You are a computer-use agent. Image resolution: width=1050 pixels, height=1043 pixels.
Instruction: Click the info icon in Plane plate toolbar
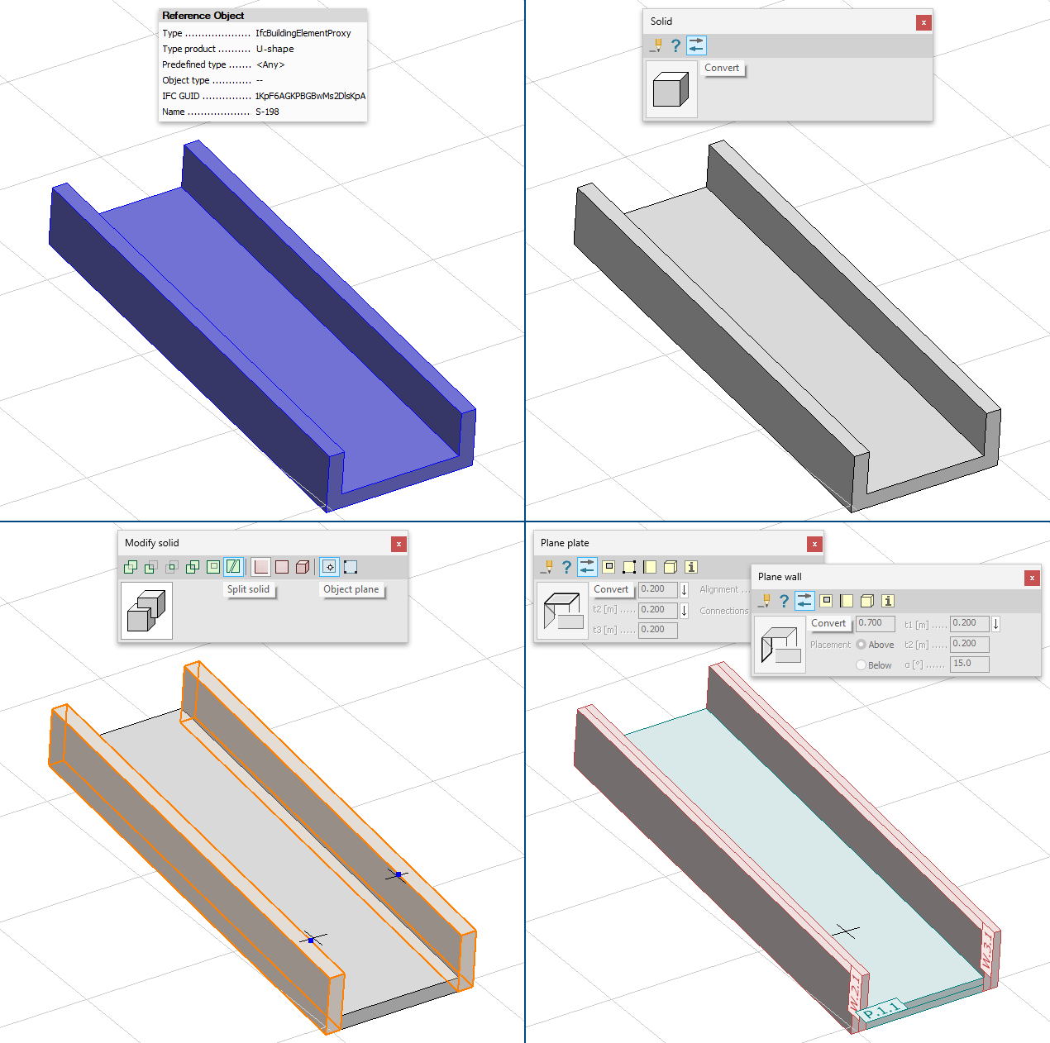pyautogui.click(x=691, y=567)
